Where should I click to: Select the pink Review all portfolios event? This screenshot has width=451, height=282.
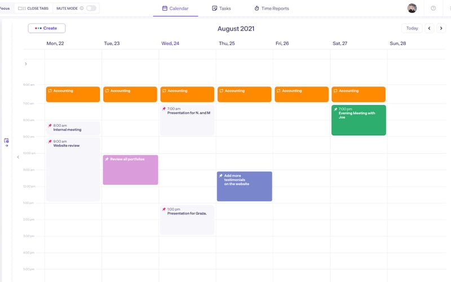[131, 170]
